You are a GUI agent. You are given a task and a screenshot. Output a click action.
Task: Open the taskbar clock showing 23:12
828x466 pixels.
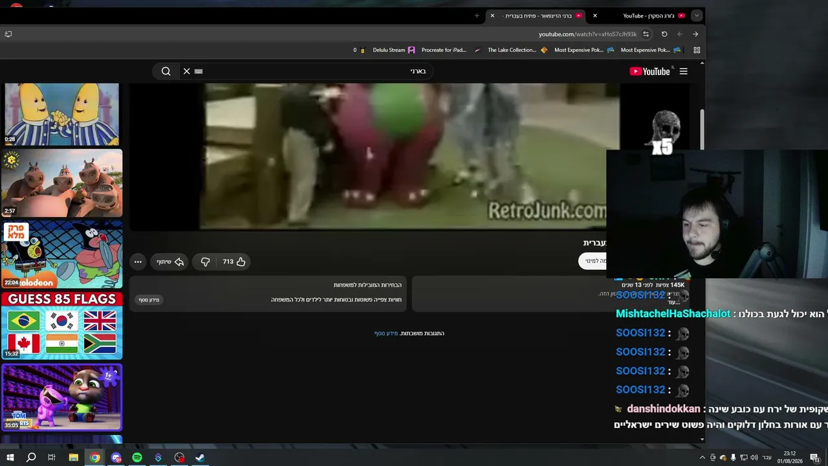coord(790,458)
